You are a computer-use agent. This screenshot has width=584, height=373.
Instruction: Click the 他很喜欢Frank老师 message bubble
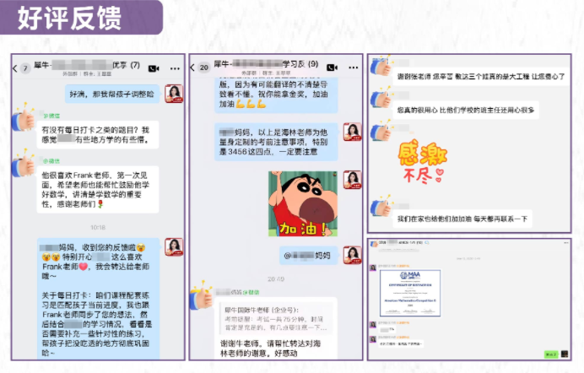pyautogui.click(x=98, y=190)
